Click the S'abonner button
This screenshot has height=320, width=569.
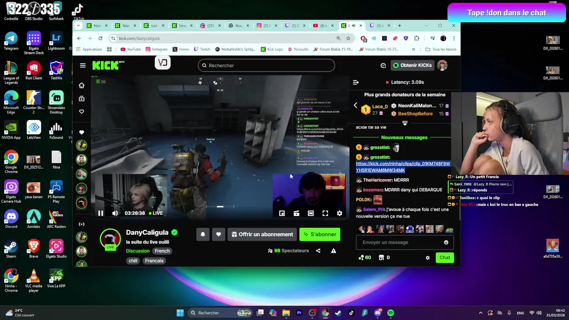[x=320, y=234]
